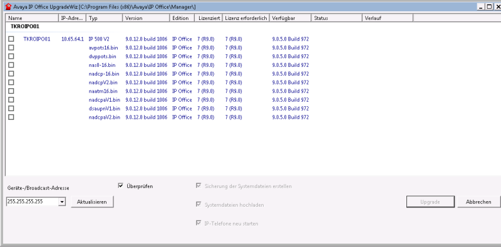Tick the checkbox for avpots16.bin
Screen dimensions: 501x248
11,47
